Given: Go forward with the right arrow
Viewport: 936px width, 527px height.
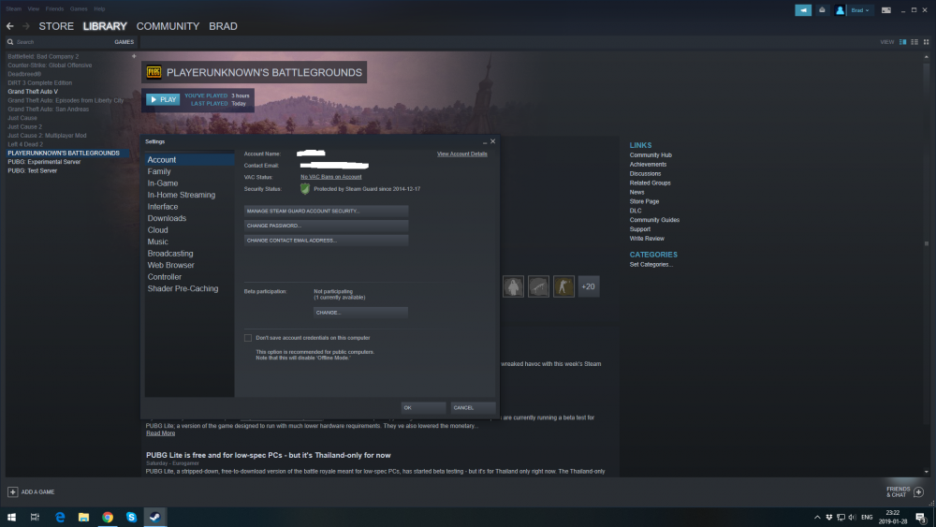Looking at the screenshot, I should click(x=25, y=26).
